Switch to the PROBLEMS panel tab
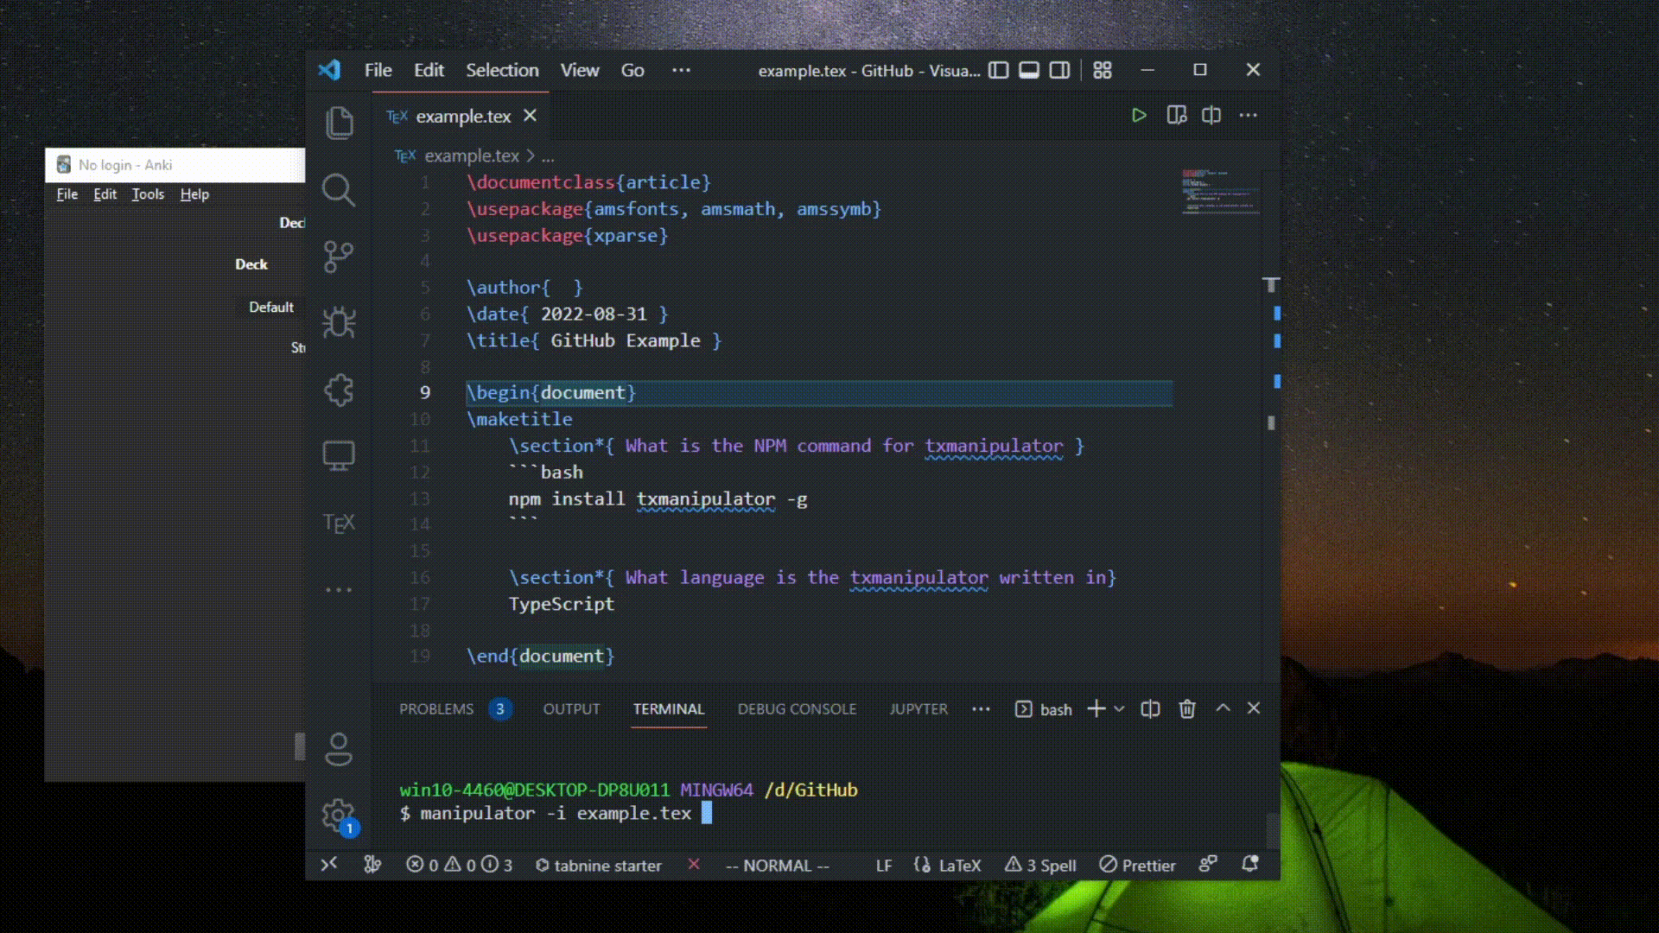The width and height of the screenshot is (1659, 933). point(436,709)
